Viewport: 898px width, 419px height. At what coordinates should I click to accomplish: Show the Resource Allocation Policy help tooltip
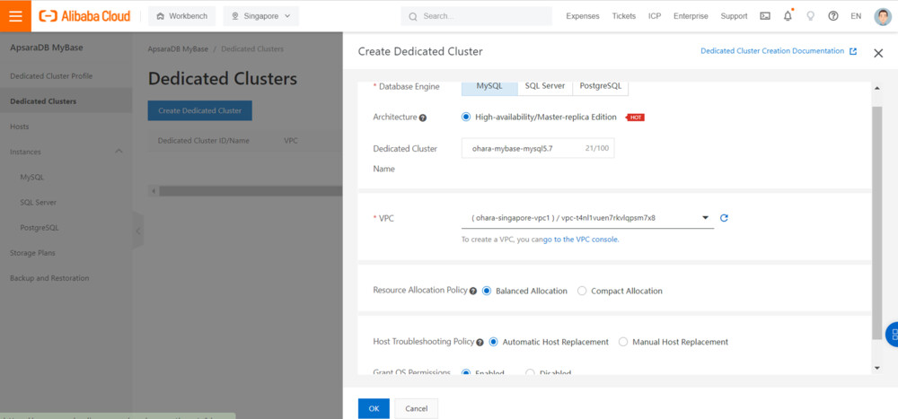tap(473, 292)
